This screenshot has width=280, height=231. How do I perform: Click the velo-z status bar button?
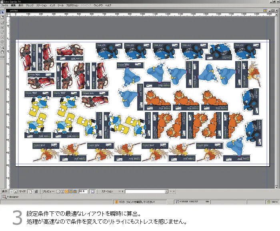273,202
